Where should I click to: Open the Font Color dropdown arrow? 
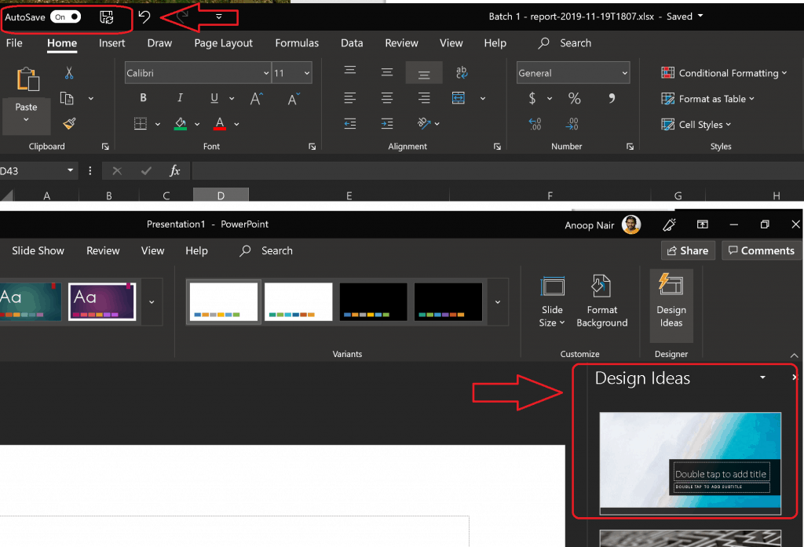tap(236, 124)
